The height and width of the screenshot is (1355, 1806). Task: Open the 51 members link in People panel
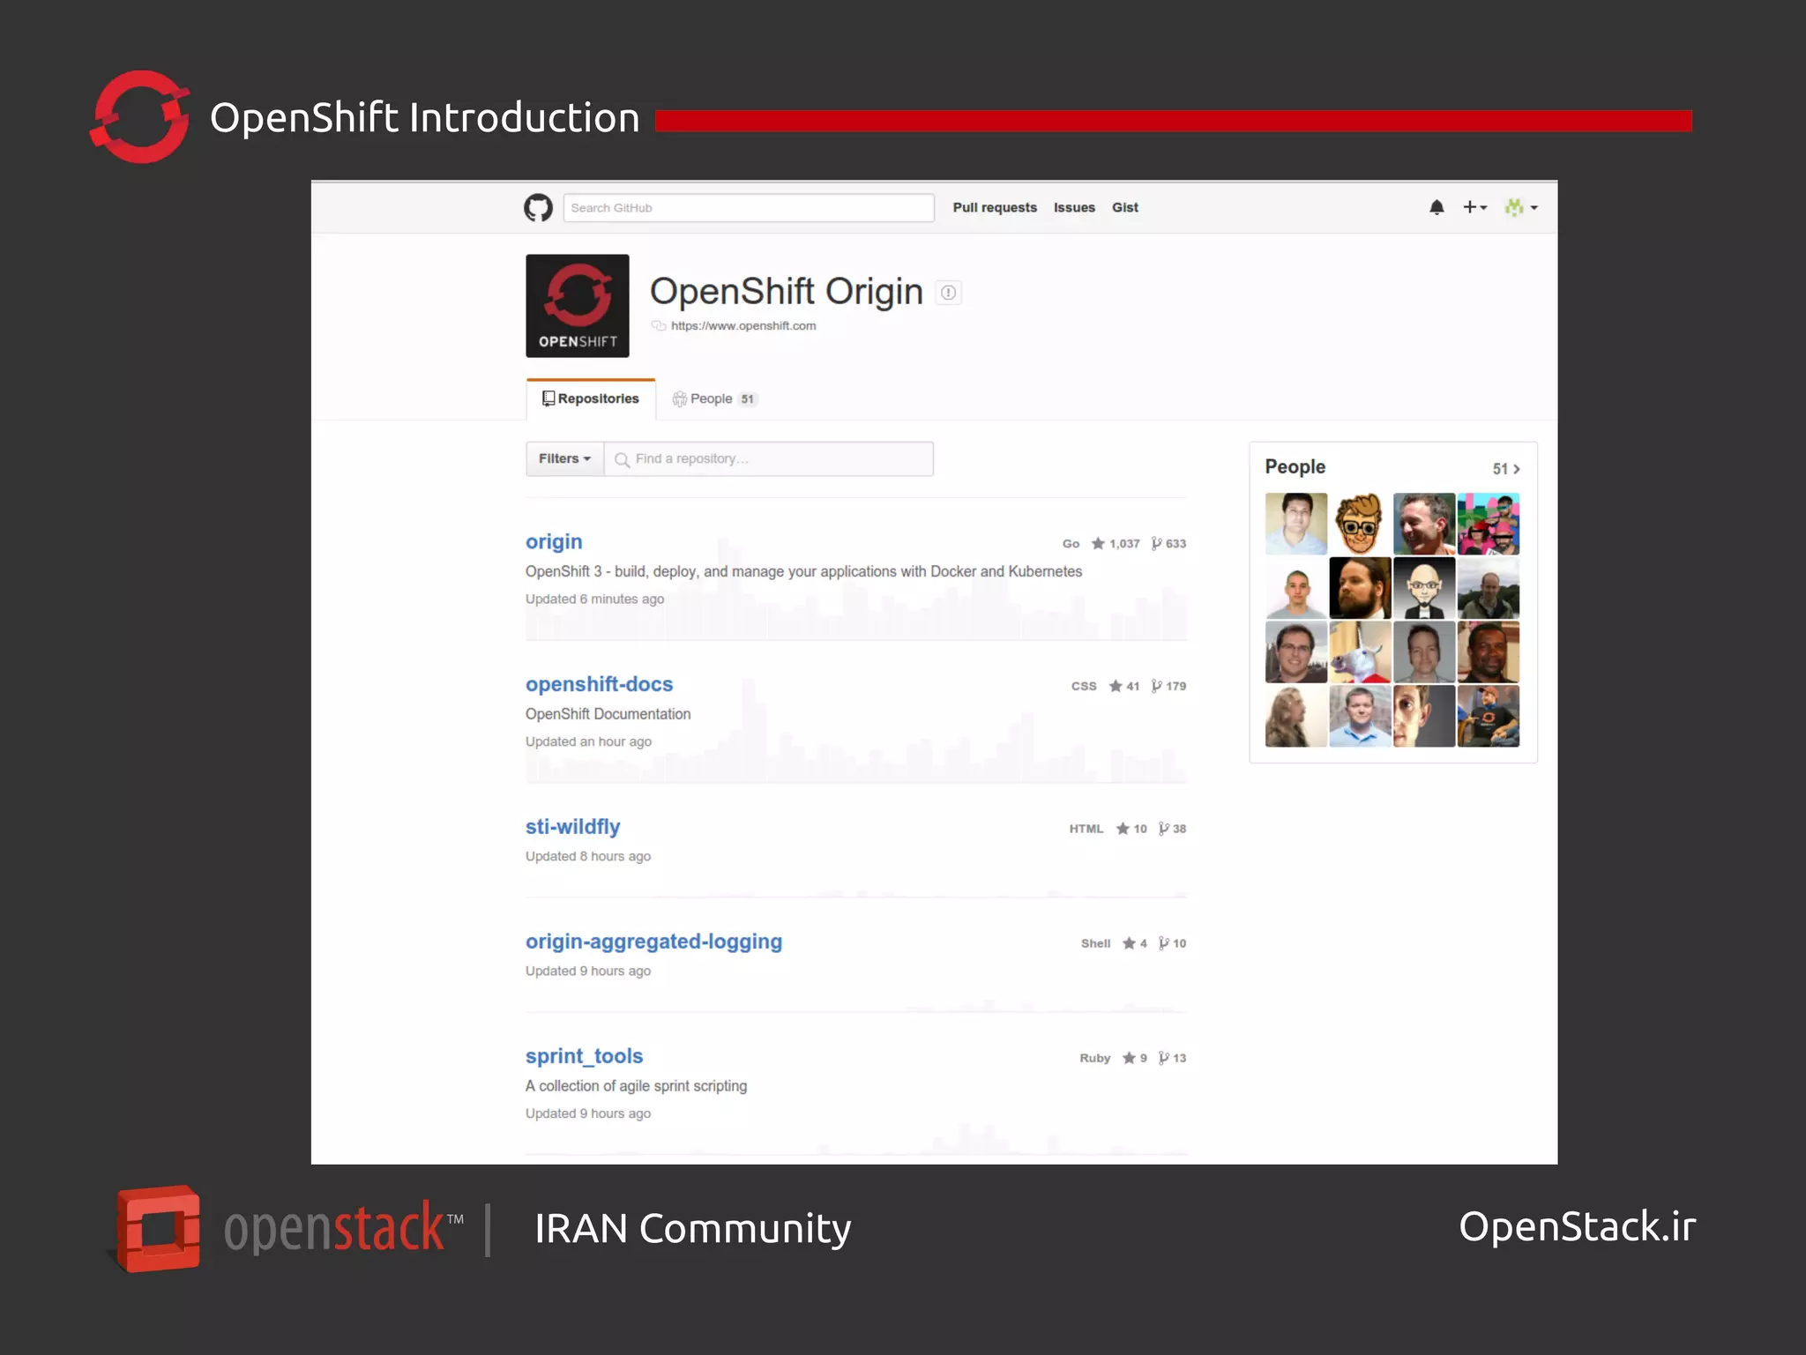tap(1506, 469)
